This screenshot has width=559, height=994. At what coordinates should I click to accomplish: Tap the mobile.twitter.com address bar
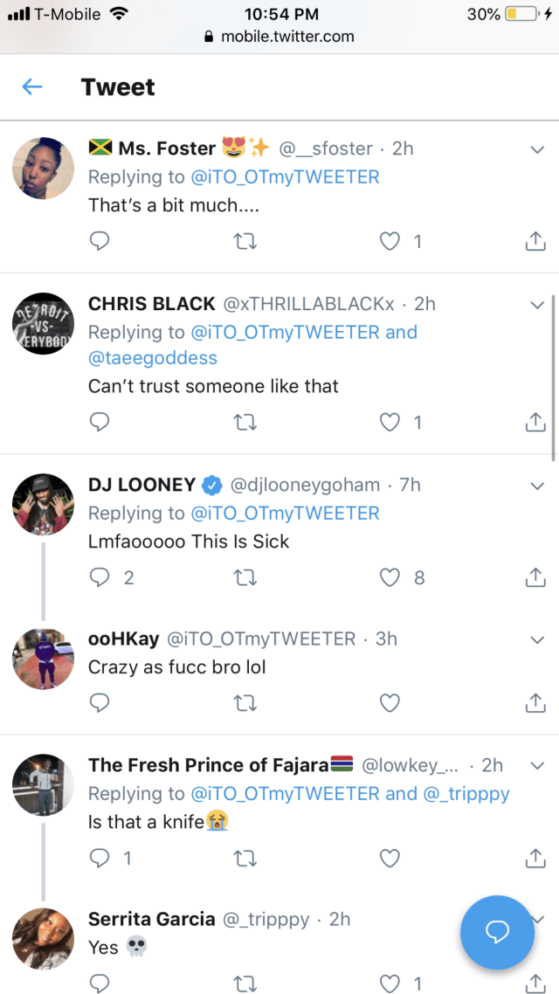point(279,37)
